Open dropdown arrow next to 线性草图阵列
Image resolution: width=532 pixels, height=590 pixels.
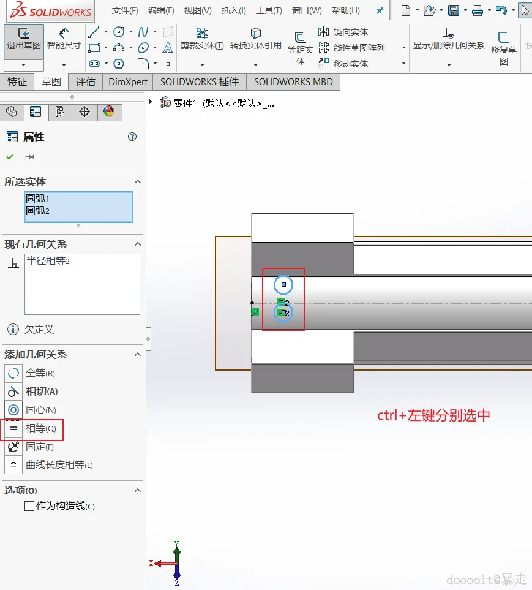[403, 48]
